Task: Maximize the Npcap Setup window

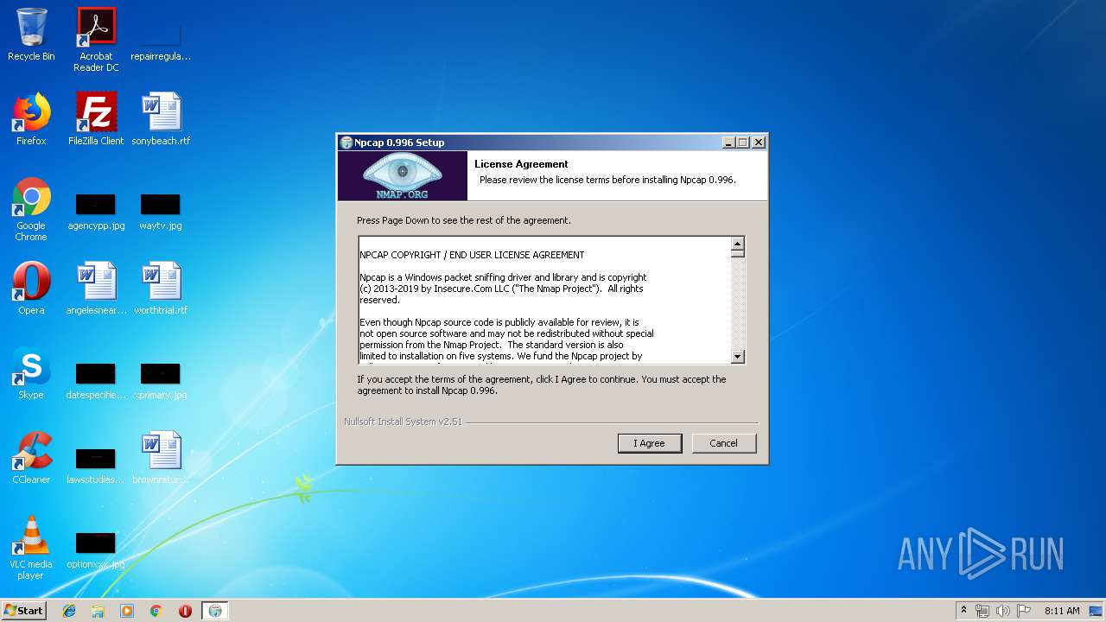Action: (x=743, y=143)
